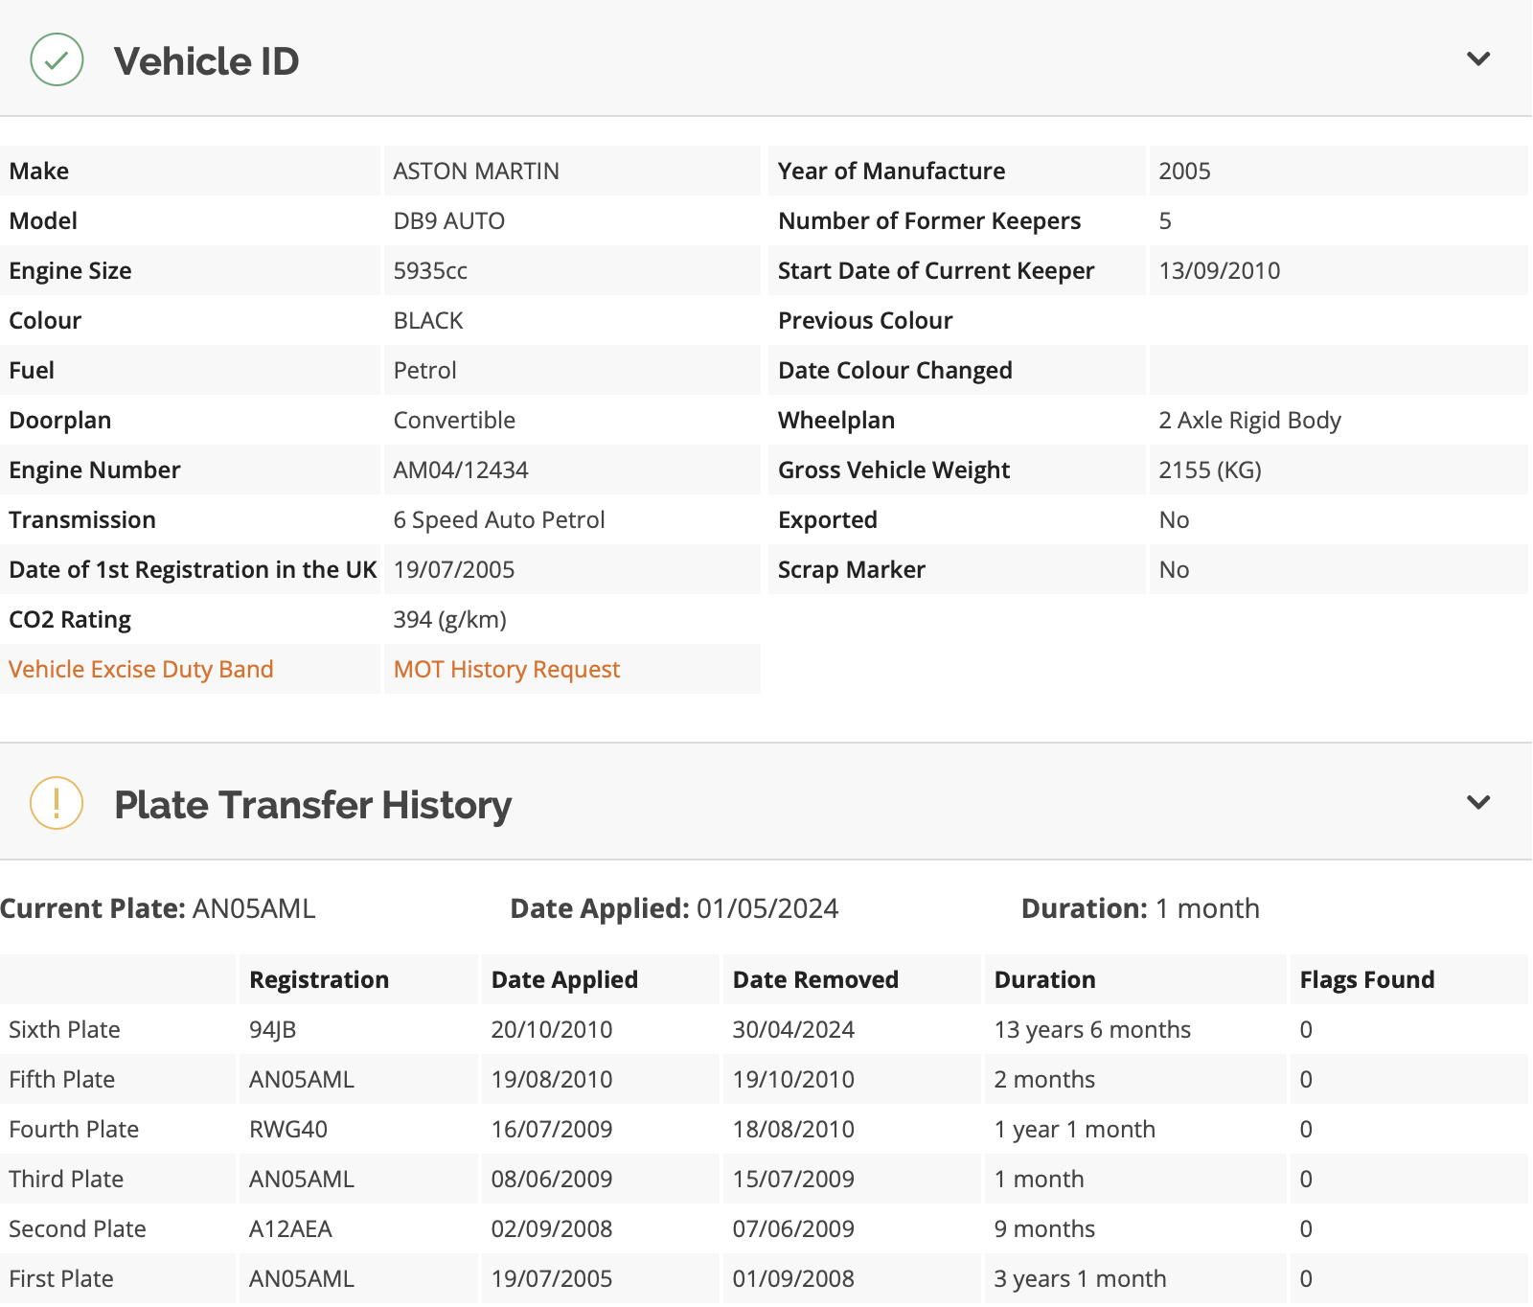Click the 3 years 1 month duration

(1080, 1278)
